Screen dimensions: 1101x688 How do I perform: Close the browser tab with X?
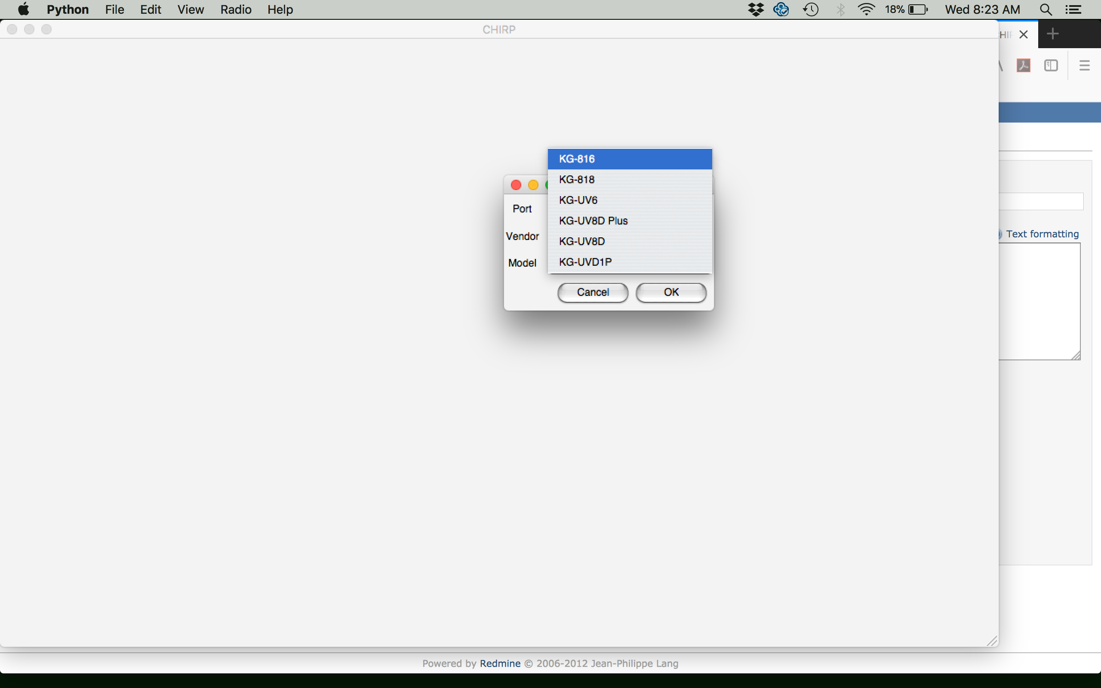[x=1024, y=34]
